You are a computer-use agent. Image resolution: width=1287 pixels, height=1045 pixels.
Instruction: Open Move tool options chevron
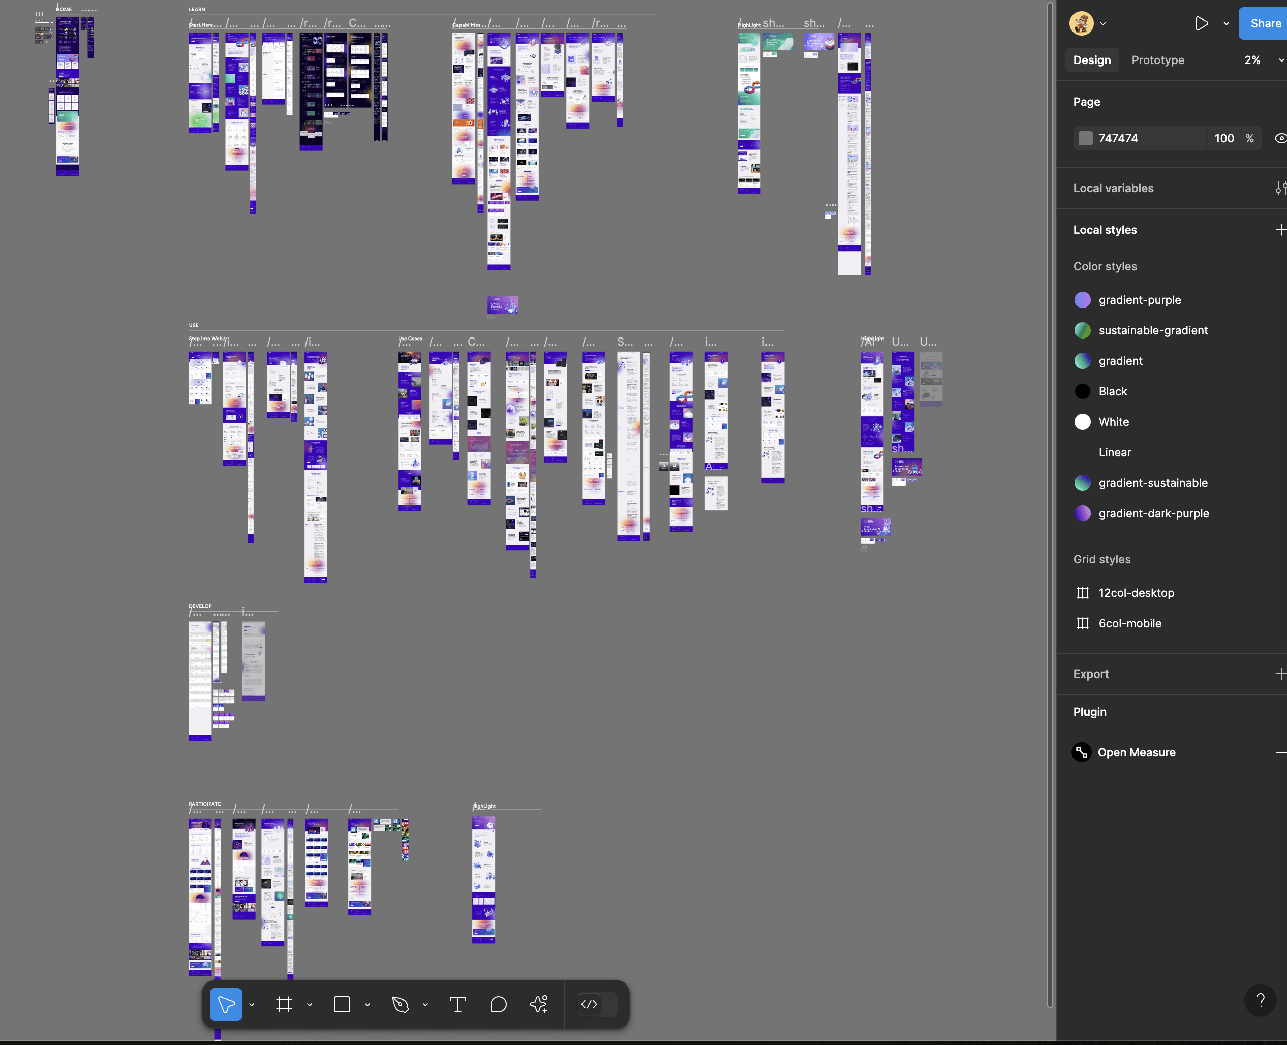pyautogui.click(x=252, y=1005)
